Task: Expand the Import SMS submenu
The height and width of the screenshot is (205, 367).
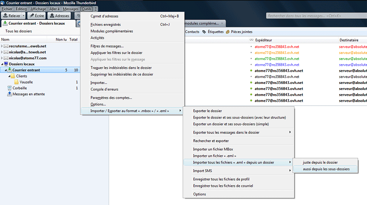Action: click(x=239, y=170)
